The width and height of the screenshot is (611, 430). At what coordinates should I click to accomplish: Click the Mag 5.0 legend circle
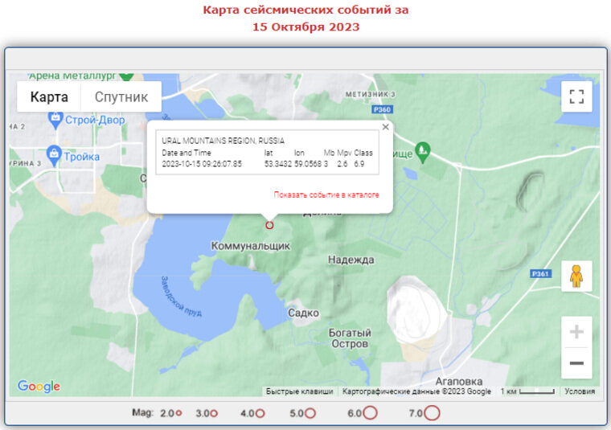click(x=310, y=413)
